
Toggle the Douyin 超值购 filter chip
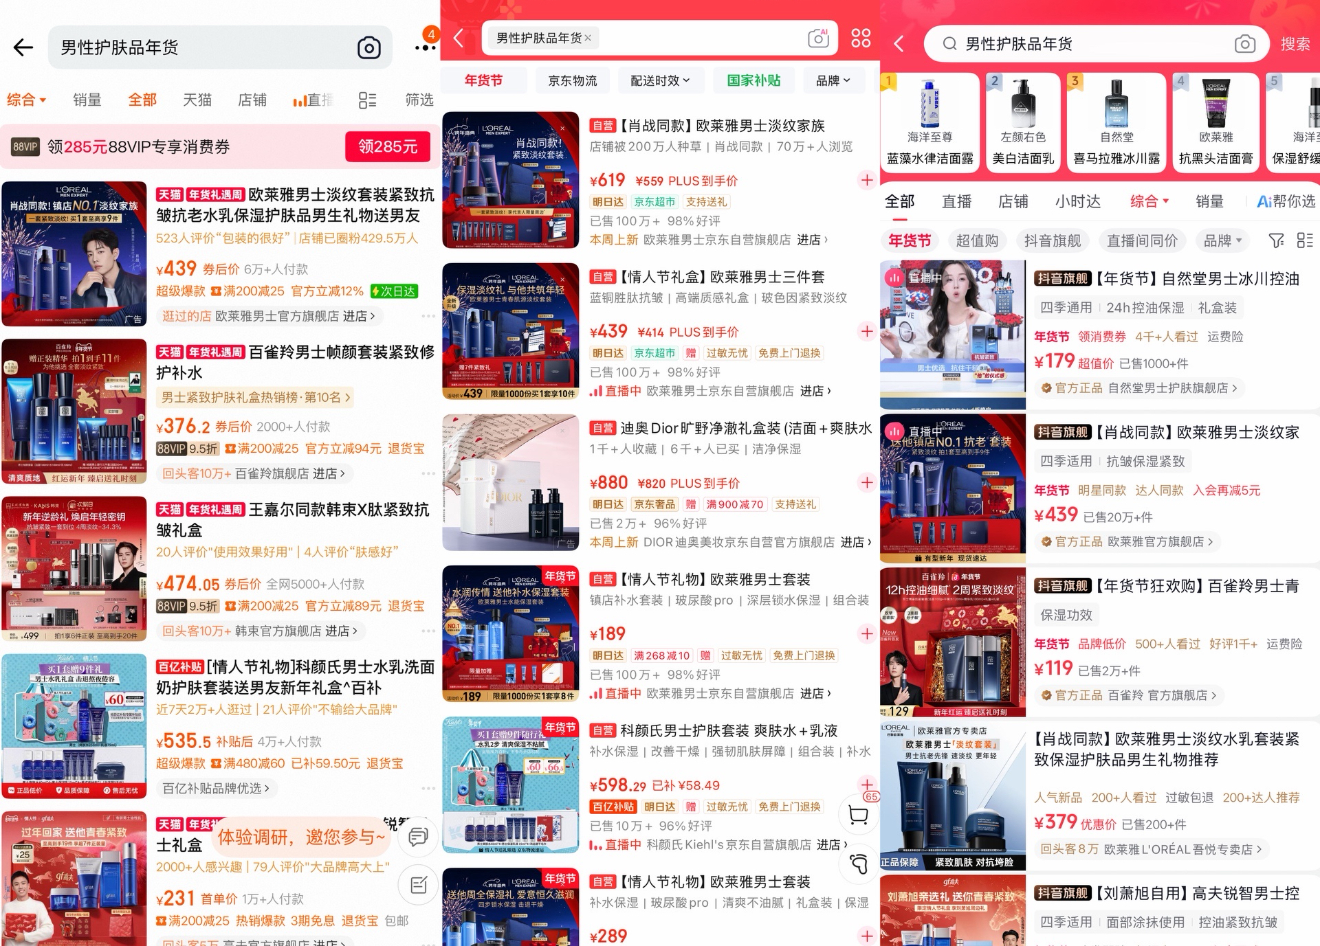coord(976,240)
